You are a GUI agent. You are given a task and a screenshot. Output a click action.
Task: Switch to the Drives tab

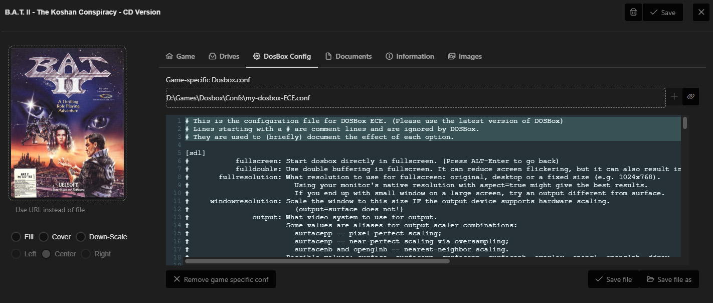224,56
